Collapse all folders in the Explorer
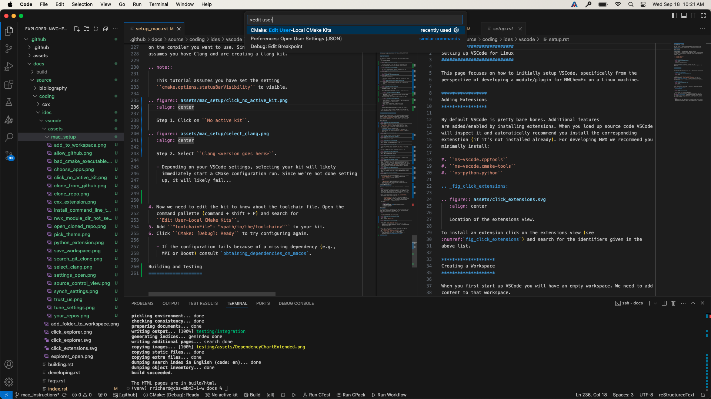The image size is (711, 399). [106, 29]
